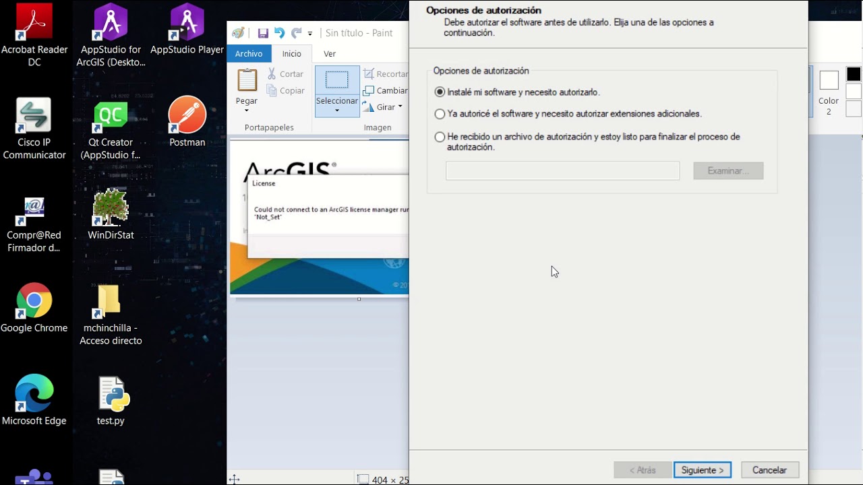
Task: Open the Archivo menu in Paint
Action: (x=249, y=54)
